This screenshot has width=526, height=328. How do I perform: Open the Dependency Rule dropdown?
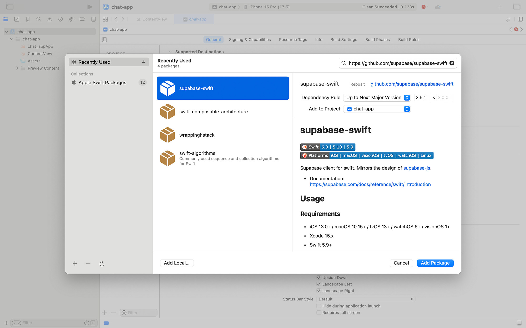click(x=377, y=97)
